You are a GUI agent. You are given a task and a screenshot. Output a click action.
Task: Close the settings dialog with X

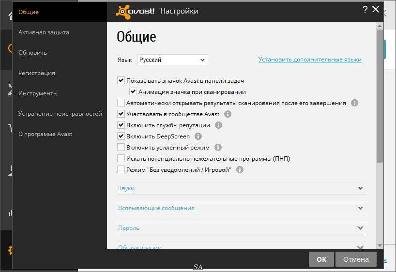[x=376, y=10]
